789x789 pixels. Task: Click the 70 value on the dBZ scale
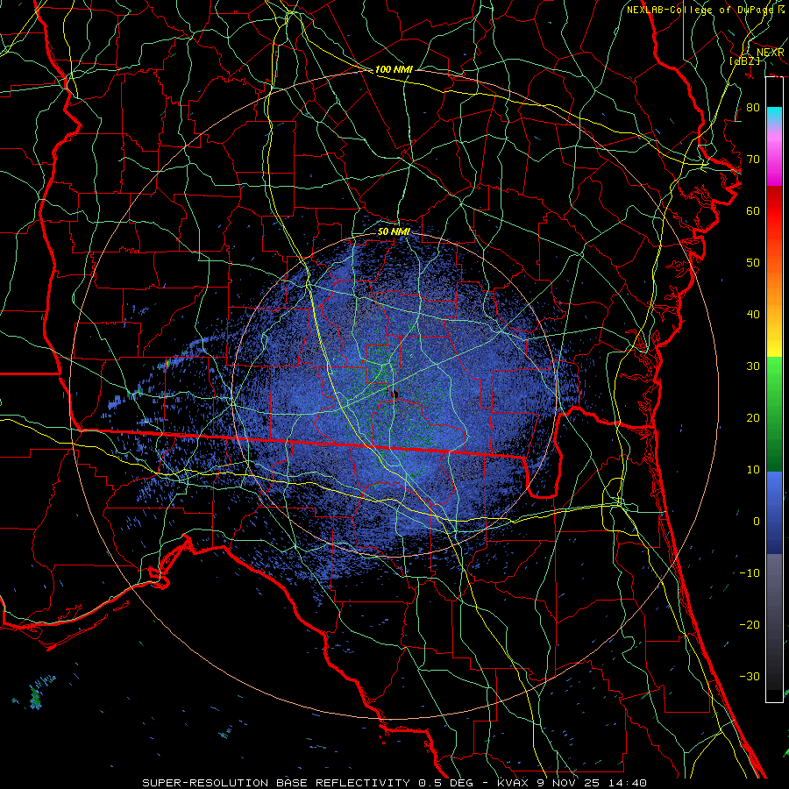[753, 159]
